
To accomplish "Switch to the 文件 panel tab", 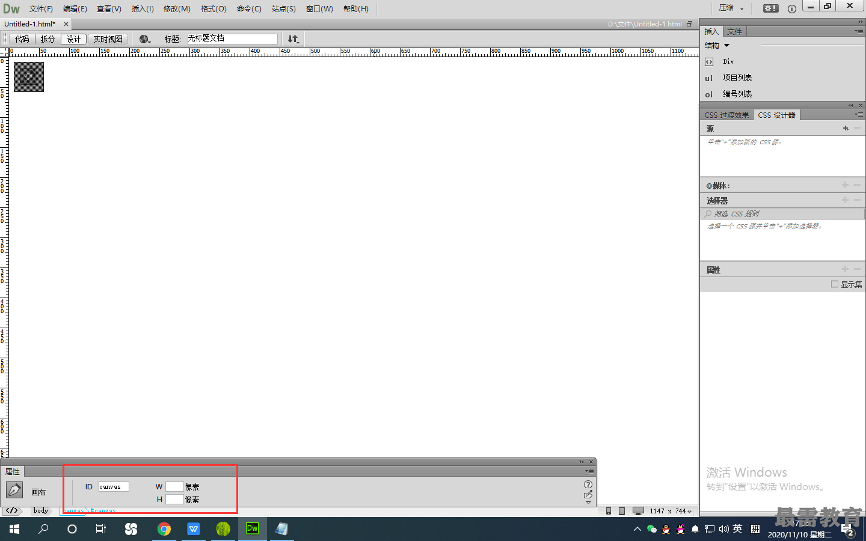I will click(734, 31).
